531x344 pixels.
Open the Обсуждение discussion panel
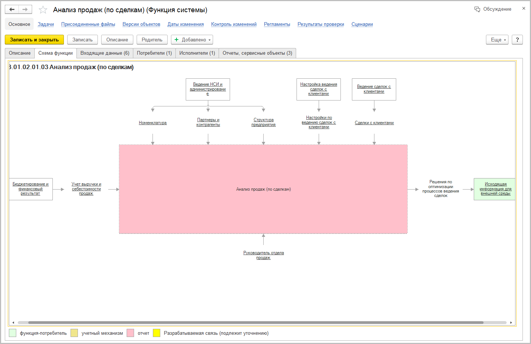point(493,9)
